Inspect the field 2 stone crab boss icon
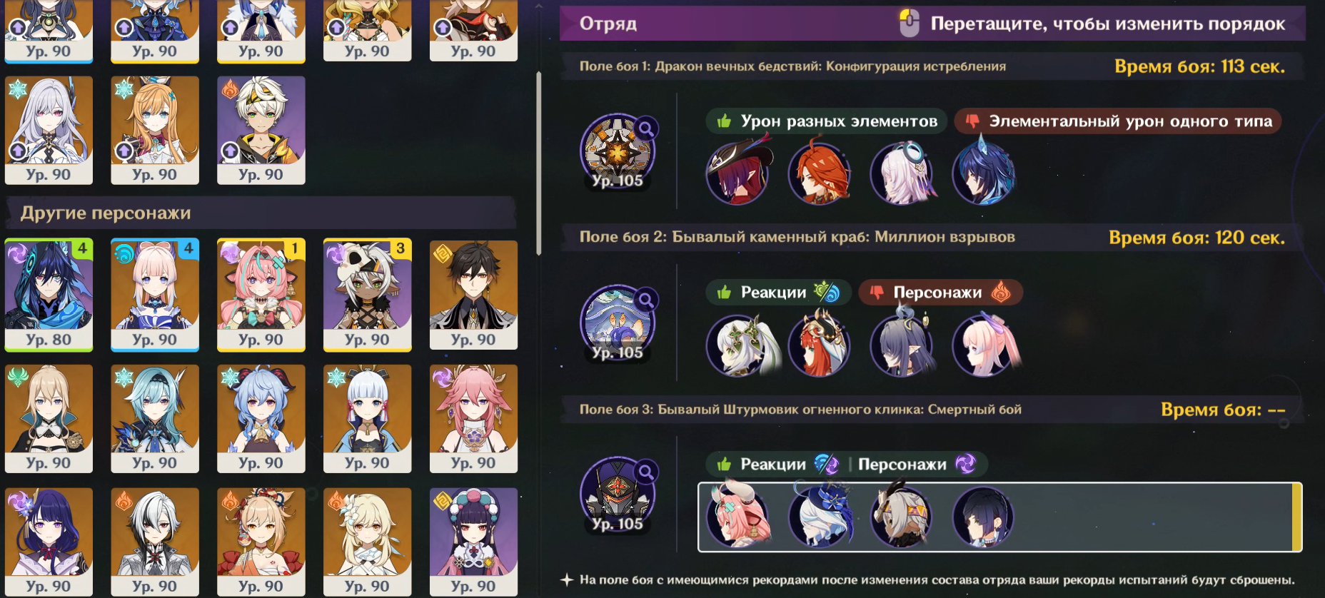The width and height of the screenshot is (1325, 598). click(x=618, y=323)
